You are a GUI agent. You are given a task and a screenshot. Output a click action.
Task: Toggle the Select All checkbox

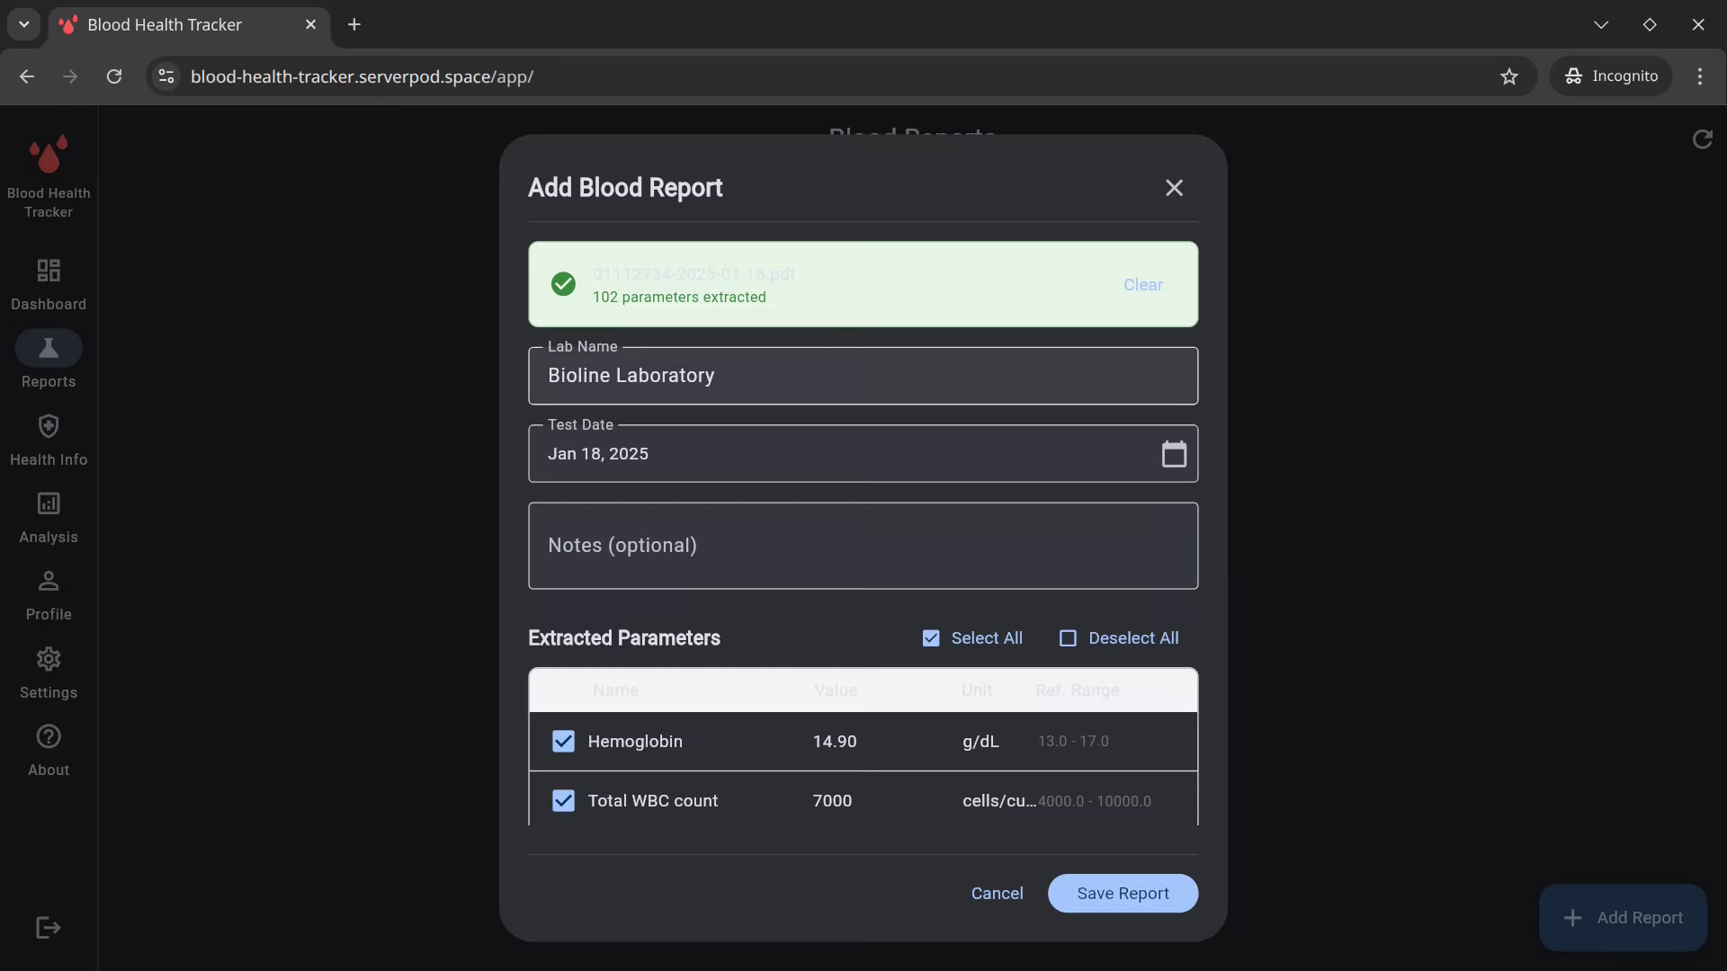[931, 638]
